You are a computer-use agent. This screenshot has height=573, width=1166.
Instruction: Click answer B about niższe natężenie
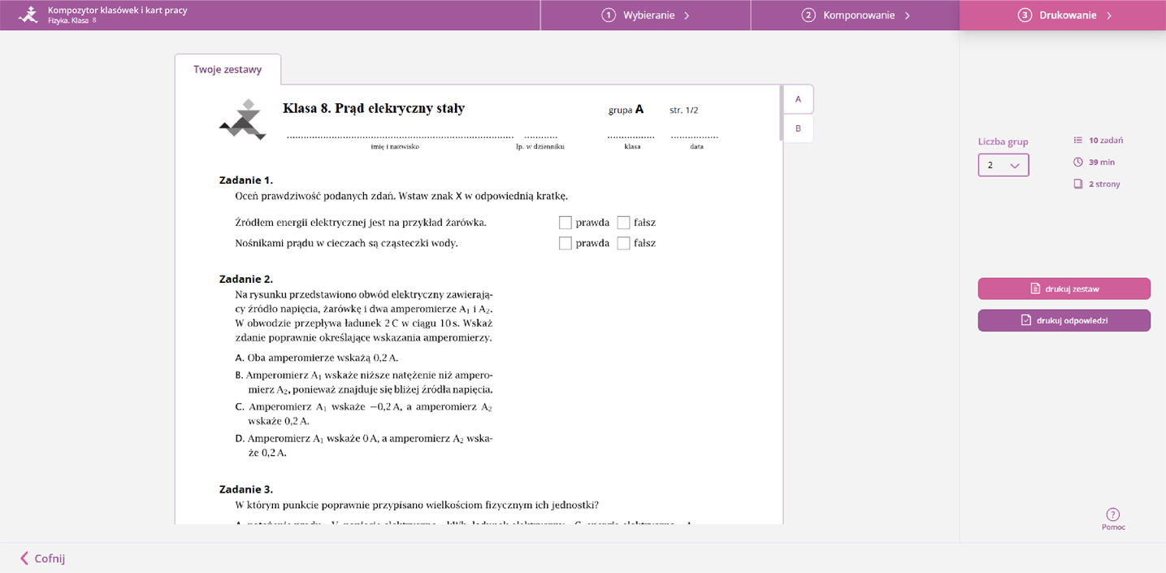pyautogui.click(x=364, y=382)
